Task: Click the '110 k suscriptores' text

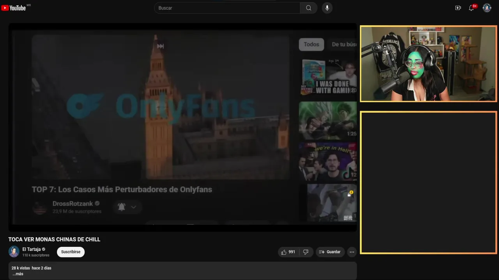Action: (36, 255)
